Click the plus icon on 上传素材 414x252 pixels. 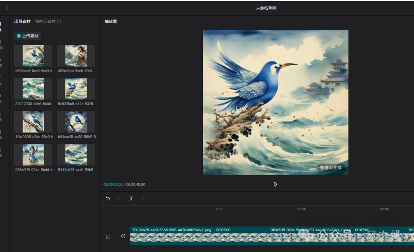(x=19, y=36)
